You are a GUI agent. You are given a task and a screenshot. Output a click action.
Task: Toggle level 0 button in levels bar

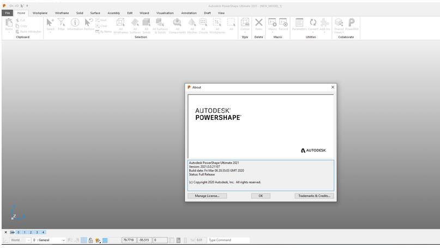tap(19, 232)
